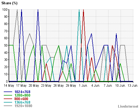Image resolution: width=140 pixels, height=109 pixels.
Task: Click the 10 value on y-axis
Action: [6, 74]
